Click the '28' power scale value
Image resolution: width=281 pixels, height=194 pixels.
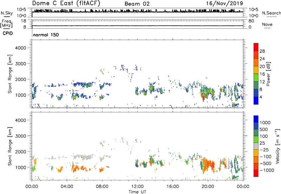262,51
